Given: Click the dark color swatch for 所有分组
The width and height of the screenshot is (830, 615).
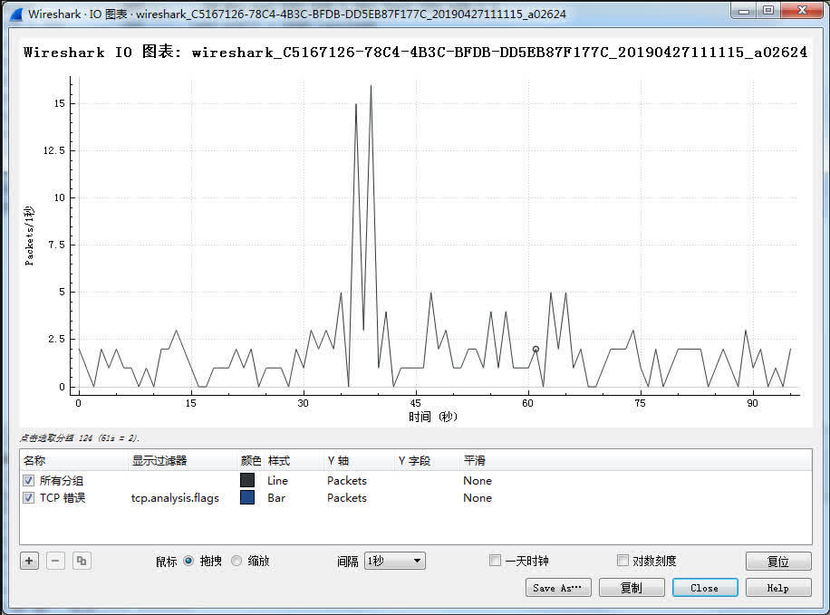Looking at the screenshot, I should tap(247, 481).
